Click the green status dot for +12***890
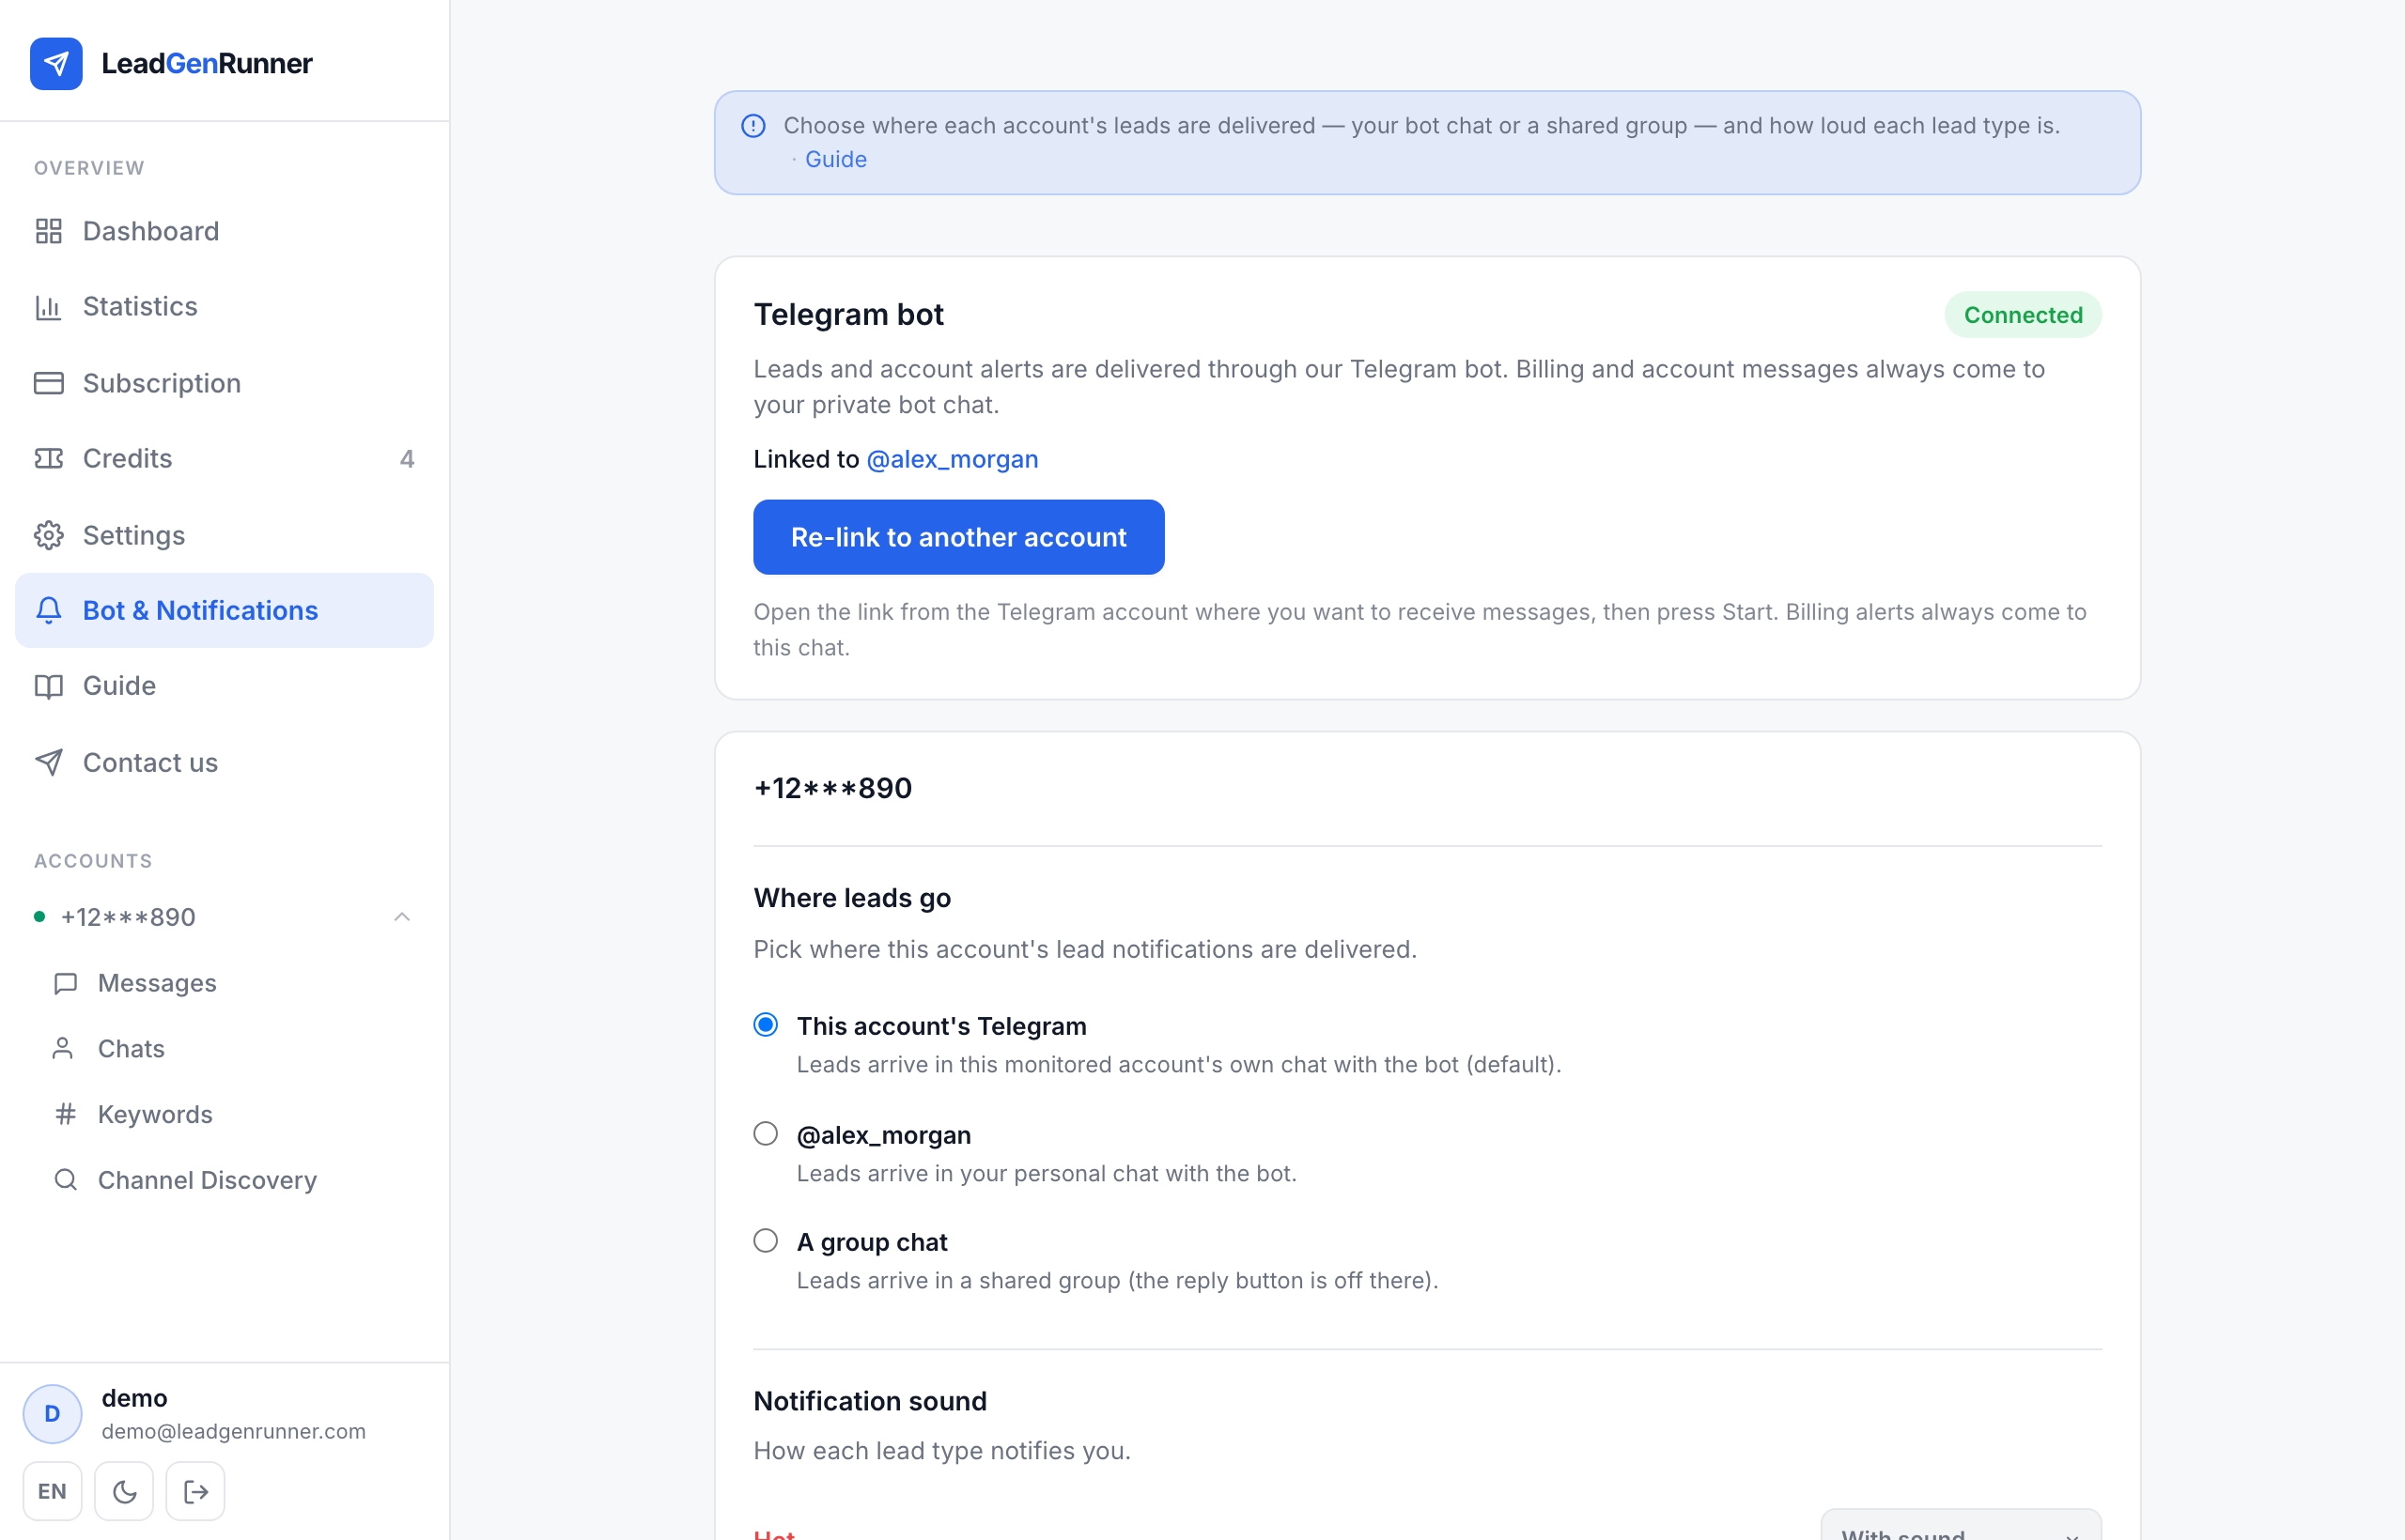 [x=39, y=916]
